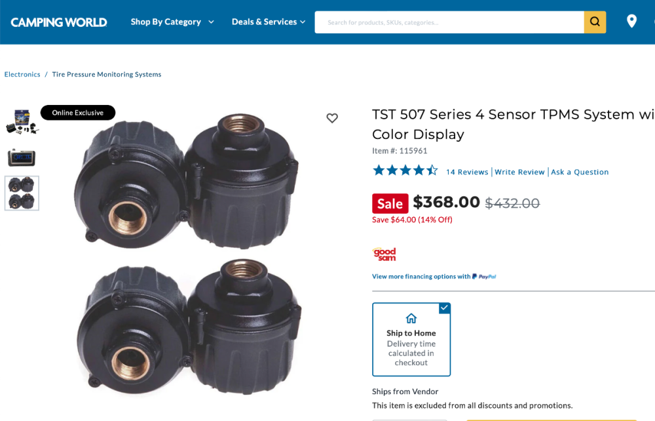Image resolution: width=655 pixels, height=421 pixels.
Task: Toggle the Online Exclusive product badge
Action: coord(77,112)
